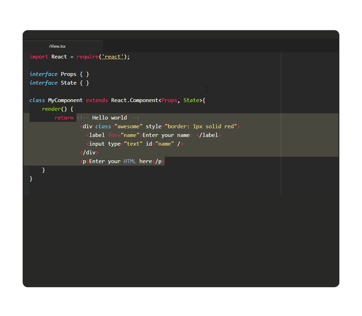The image size is (362, 316).
Task: Click the 'Enter your HTML here' paragraph text
Action: tap(120, 161)
